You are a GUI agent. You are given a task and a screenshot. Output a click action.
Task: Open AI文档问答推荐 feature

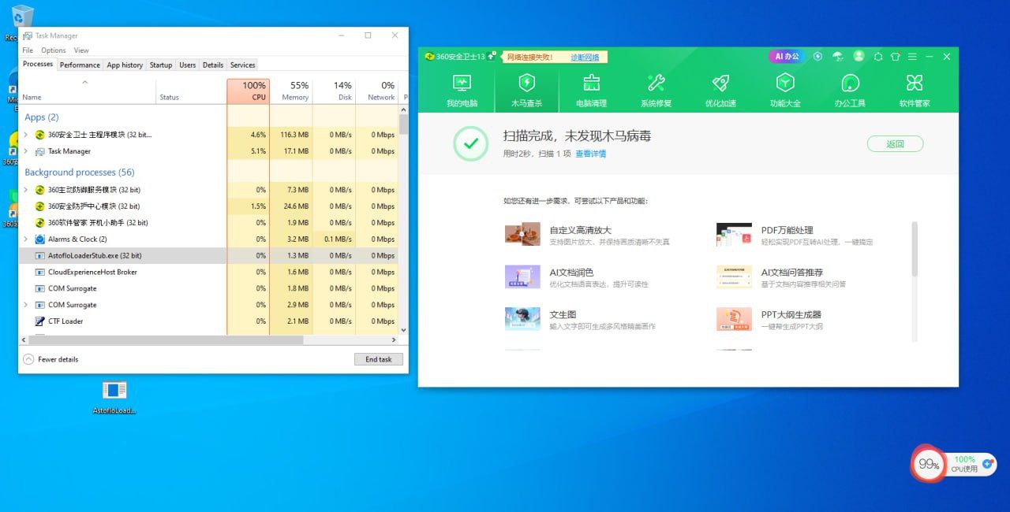pyautogui.click(x=782, y=277)
